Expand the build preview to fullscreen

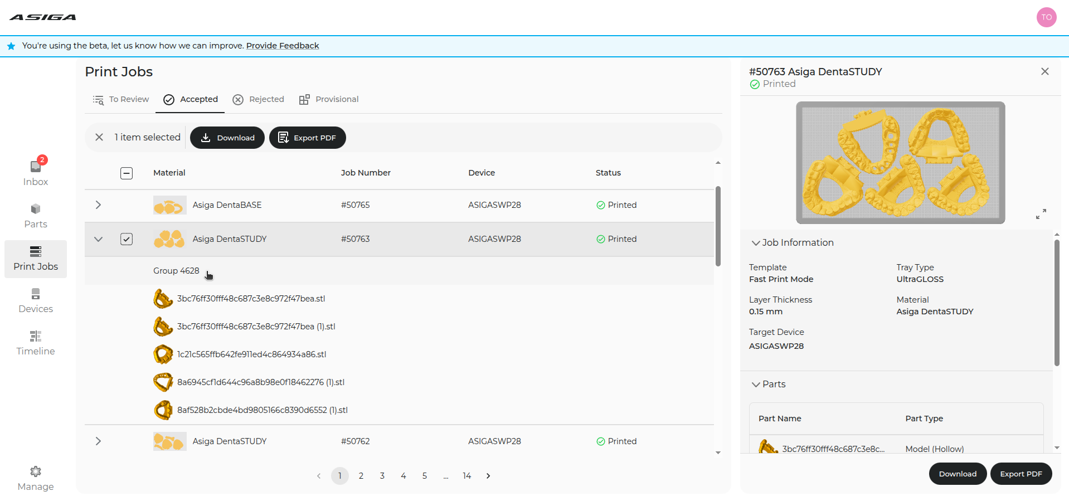pyautogui.click(x=1041, y=214)
